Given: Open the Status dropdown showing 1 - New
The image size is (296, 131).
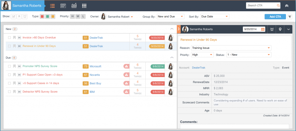Looking at the screenshot, I should (249, 54).
